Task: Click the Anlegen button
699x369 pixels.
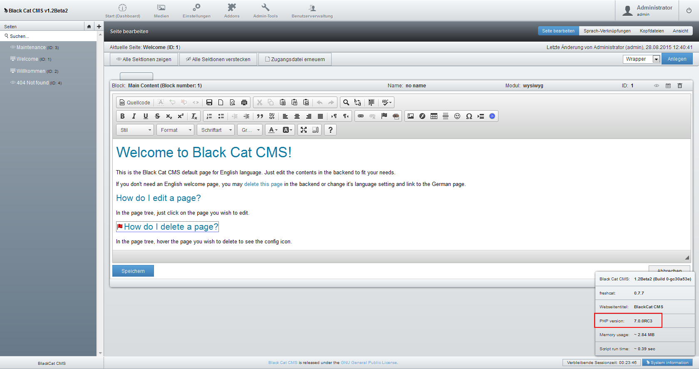Action: [677, 59]
